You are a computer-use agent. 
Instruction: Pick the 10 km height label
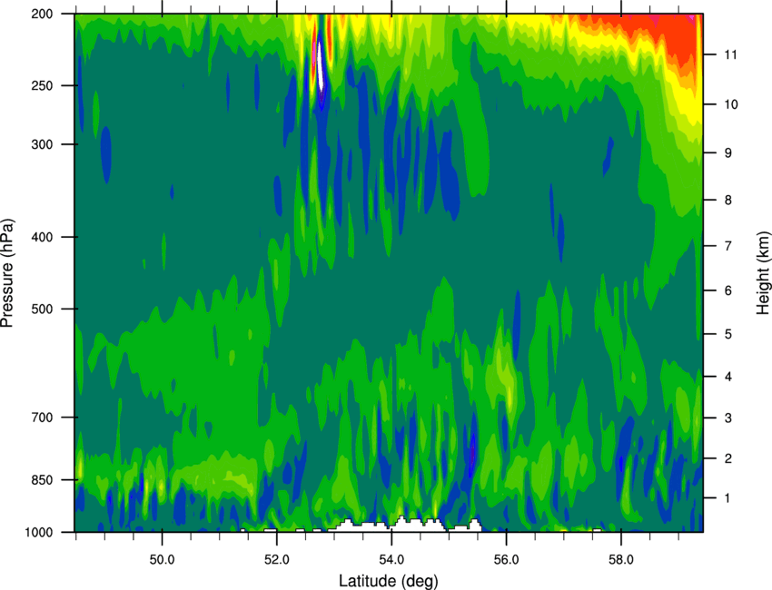click(730, 104)
